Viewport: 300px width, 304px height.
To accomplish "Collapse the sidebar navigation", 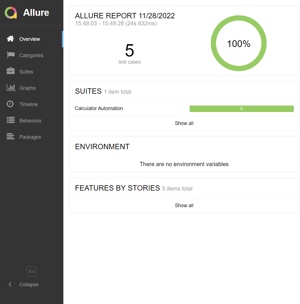I will [28, 284].
